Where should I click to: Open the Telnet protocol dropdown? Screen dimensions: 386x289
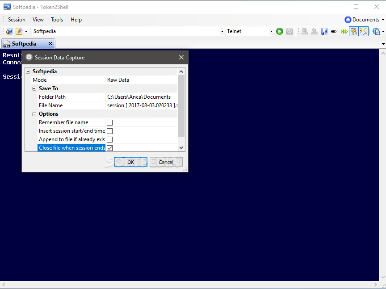point(271,32)
